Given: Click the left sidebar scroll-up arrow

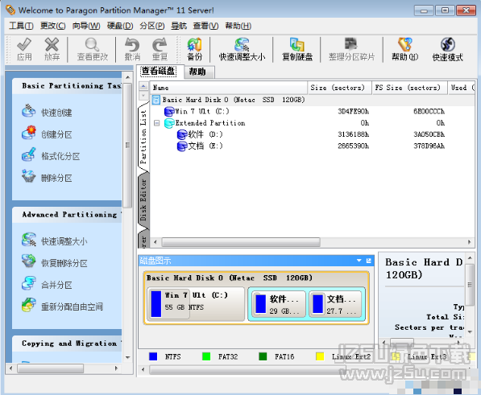Looking at the screenshot, I should 127,77.
